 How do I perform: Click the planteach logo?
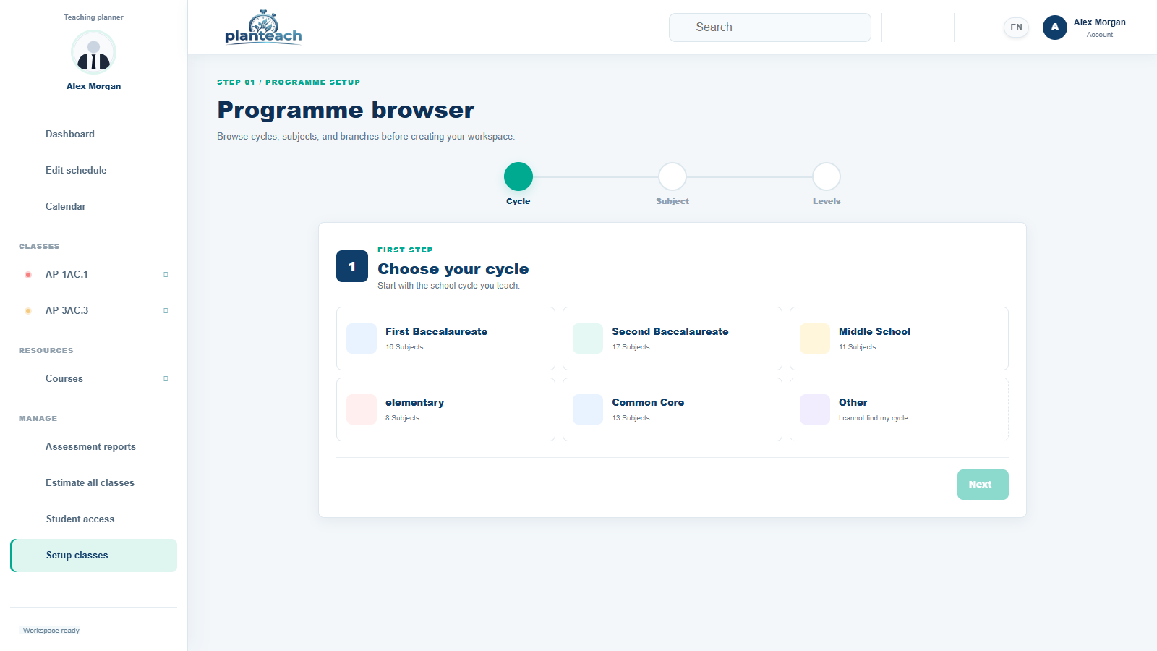(x=263, y=27)
